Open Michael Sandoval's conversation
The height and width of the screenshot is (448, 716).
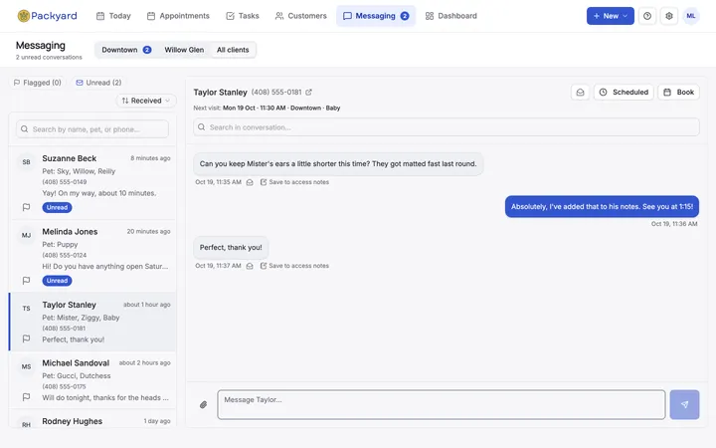pos(92,380)
